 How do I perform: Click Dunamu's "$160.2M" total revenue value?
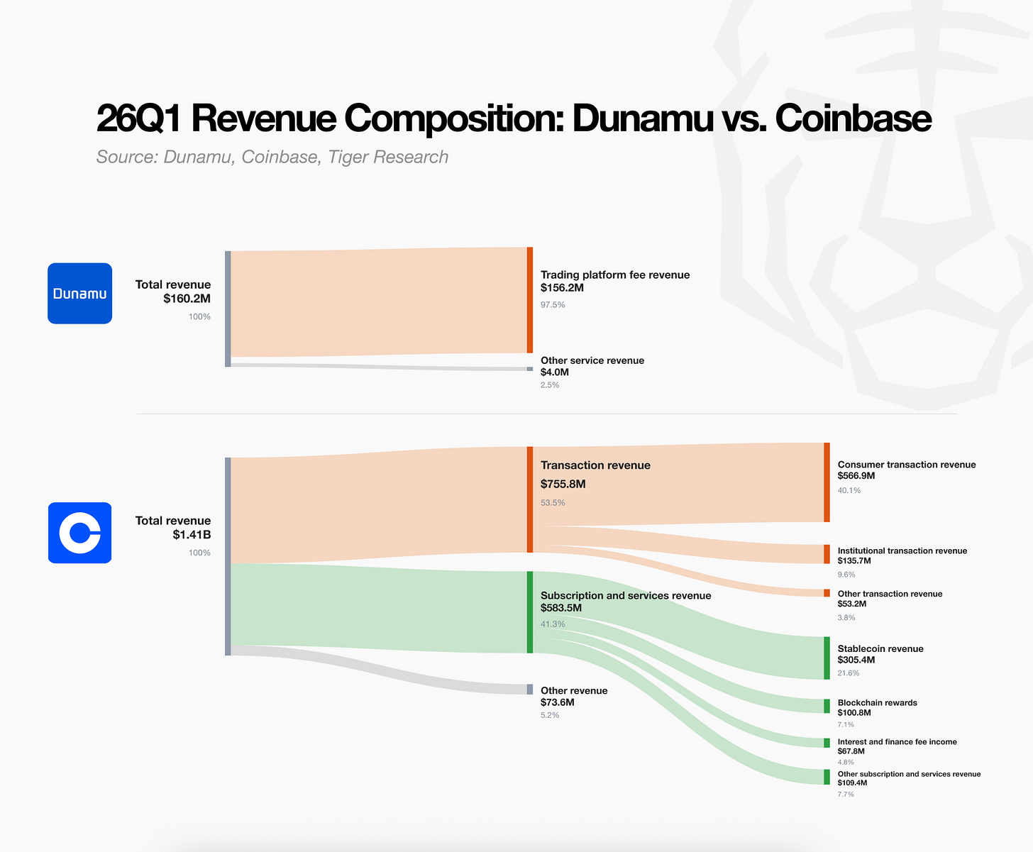[187, 299]
